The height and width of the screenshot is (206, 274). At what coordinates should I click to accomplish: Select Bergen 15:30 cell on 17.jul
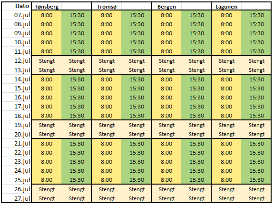pyautogui.click(x=196, y=107)
